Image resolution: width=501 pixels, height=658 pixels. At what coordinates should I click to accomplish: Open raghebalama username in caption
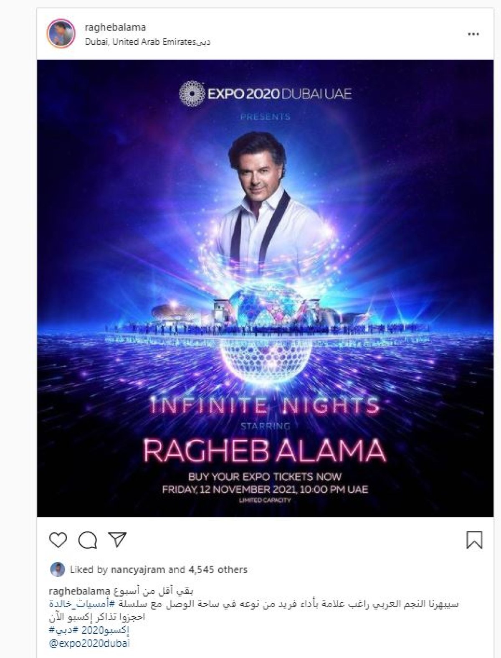pos(79,591)
